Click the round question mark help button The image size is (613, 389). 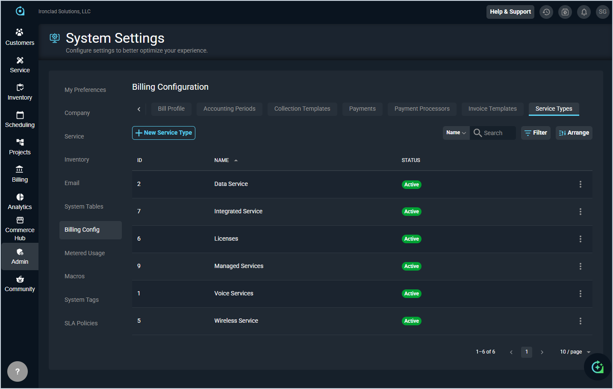point(18,371)
